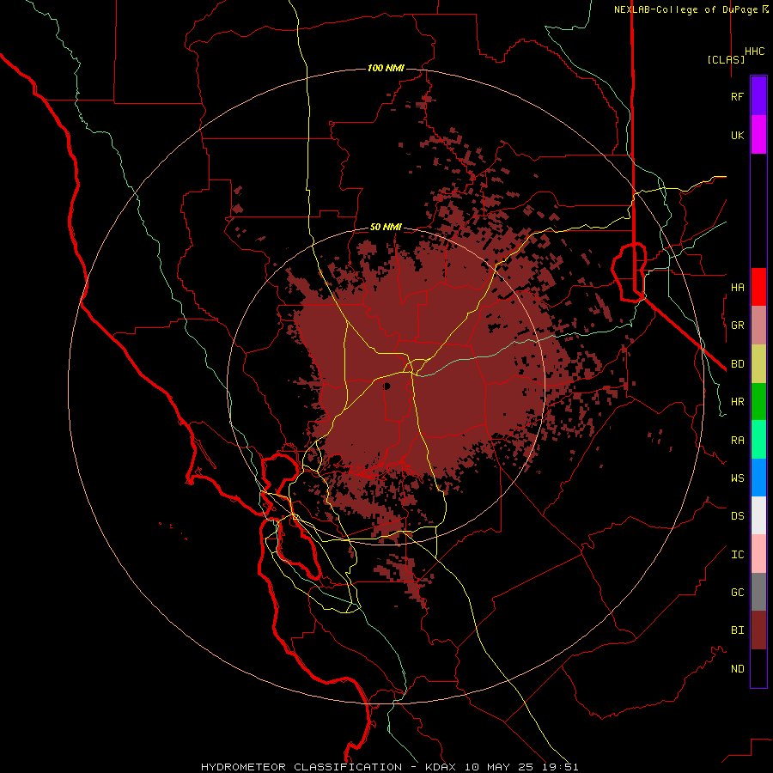773x773 pixels.
Task: Click the ND black legend swatch
Action: 758,668
